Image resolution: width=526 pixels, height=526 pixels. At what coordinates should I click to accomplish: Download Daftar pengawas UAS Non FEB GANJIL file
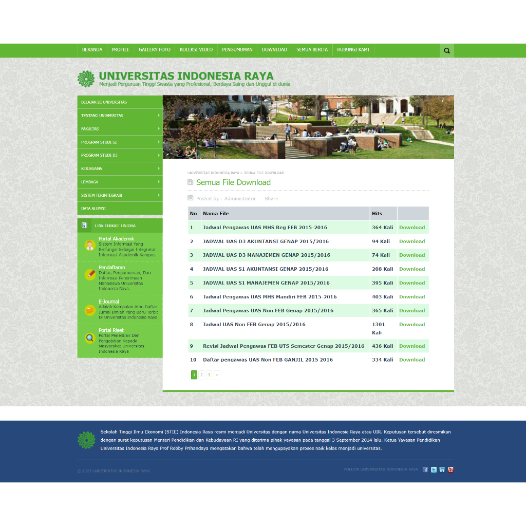(x=412, y=360)
